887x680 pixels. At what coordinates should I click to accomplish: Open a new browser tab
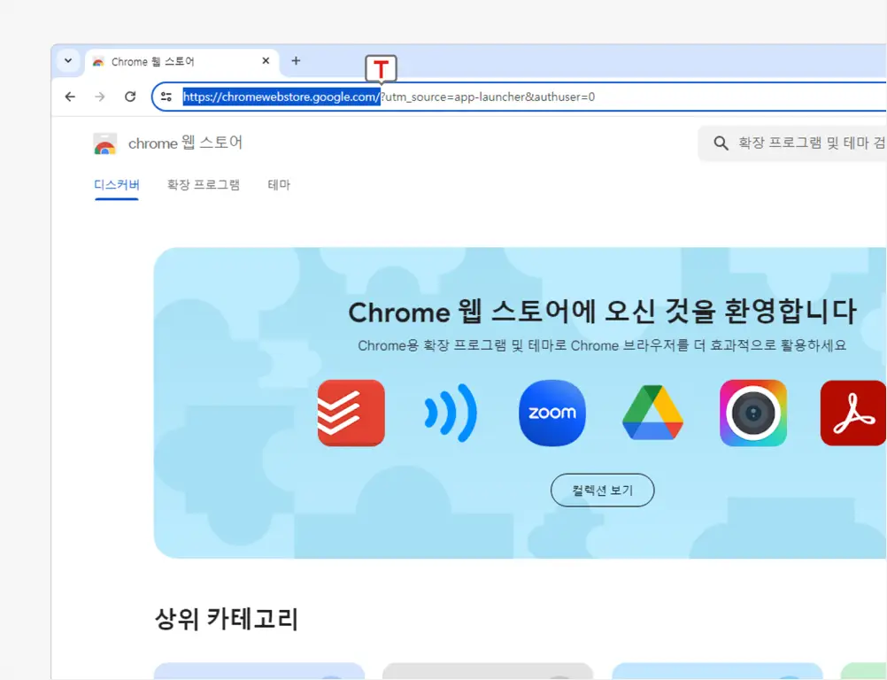pyautogui.click(x=296, y=61)
